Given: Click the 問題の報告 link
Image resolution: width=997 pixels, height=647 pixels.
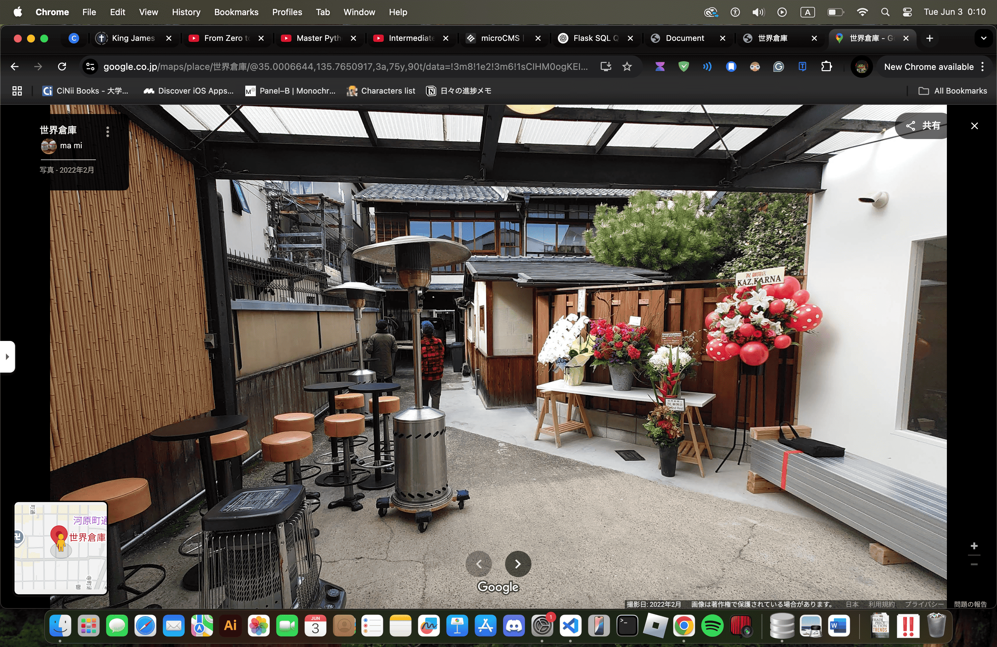Looking at the screenshot, I should click(x=970, y=604).
